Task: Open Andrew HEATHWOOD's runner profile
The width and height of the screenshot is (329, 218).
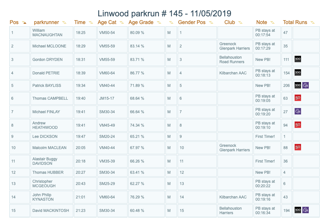Action: [x=45, y=125]
